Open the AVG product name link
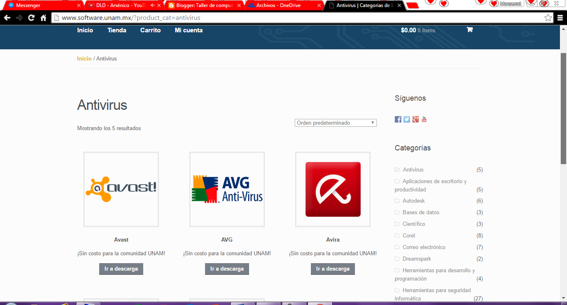 pyautogui.click(x=227, y=240)
